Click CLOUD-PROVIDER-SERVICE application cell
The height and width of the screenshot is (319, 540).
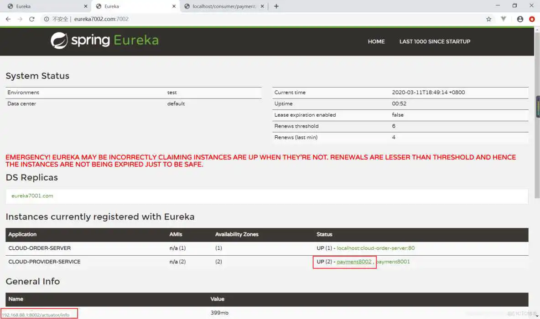(44, 262)
